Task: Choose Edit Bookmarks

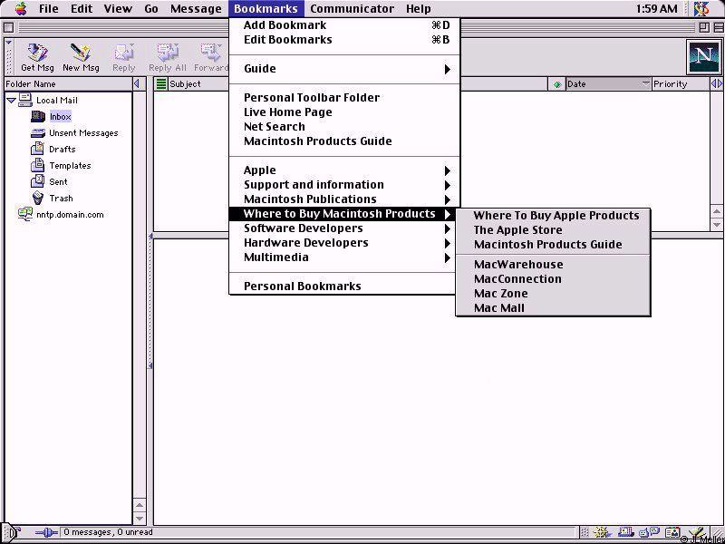Action: pos(344,40)
